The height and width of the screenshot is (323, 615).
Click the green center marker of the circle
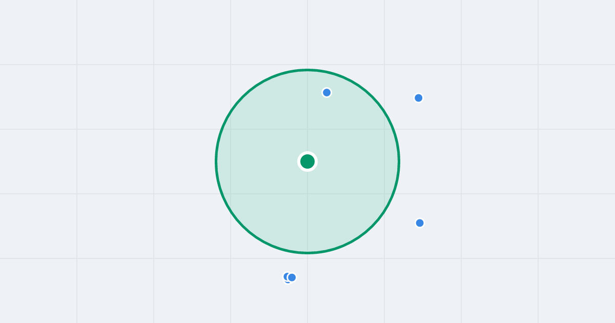(307, 161)
